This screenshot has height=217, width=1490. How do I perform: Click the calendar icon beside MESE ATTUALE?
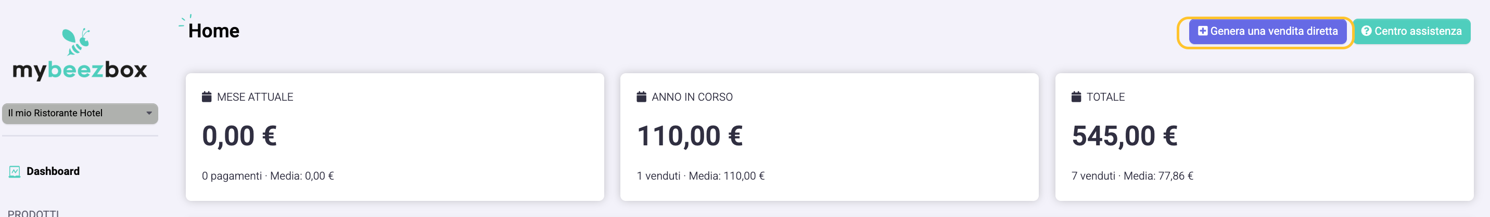click(x=207, y=97)
